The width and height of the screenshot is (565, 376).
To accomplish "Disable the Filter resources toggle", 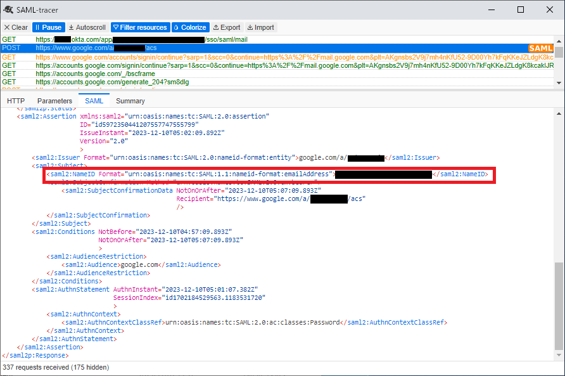I will (139, 27).
